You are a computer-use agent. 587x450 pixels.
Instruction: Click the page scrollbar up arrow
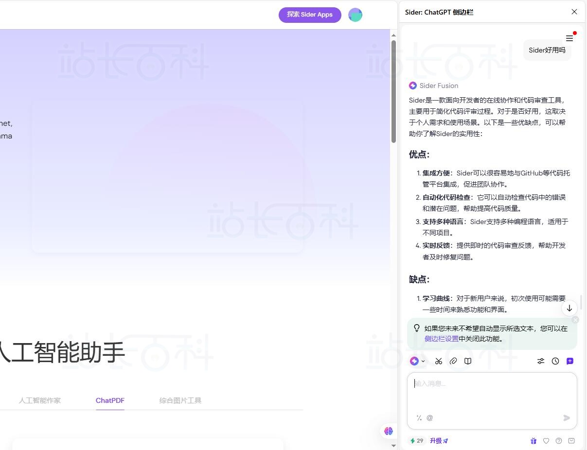pos(393,35)
